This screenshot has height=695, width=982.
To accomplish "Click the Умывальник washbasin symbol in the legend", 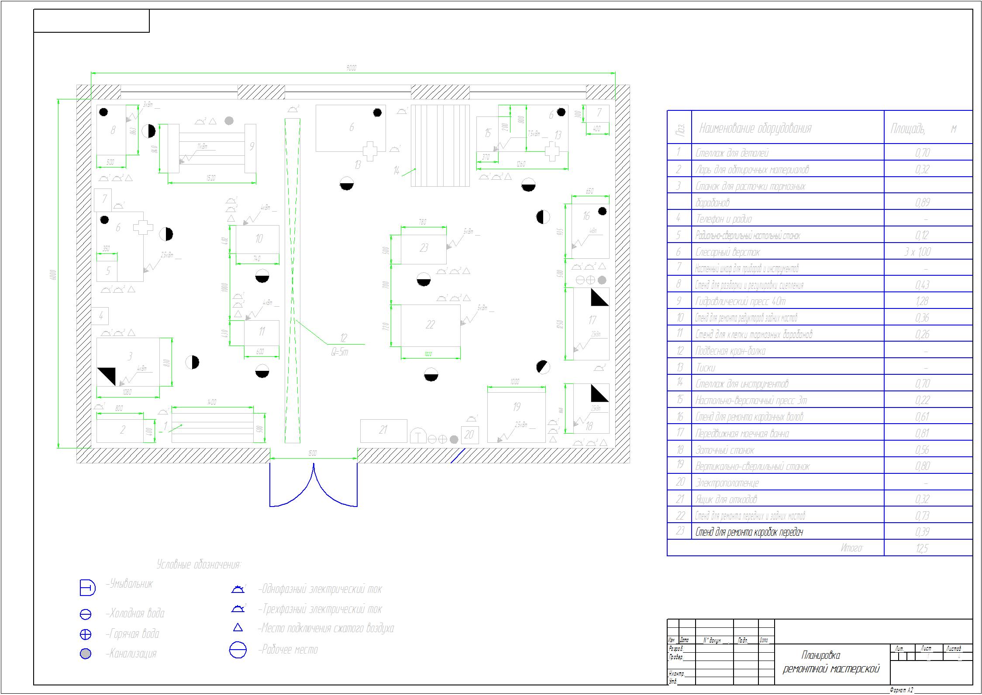I will (87, 588).
